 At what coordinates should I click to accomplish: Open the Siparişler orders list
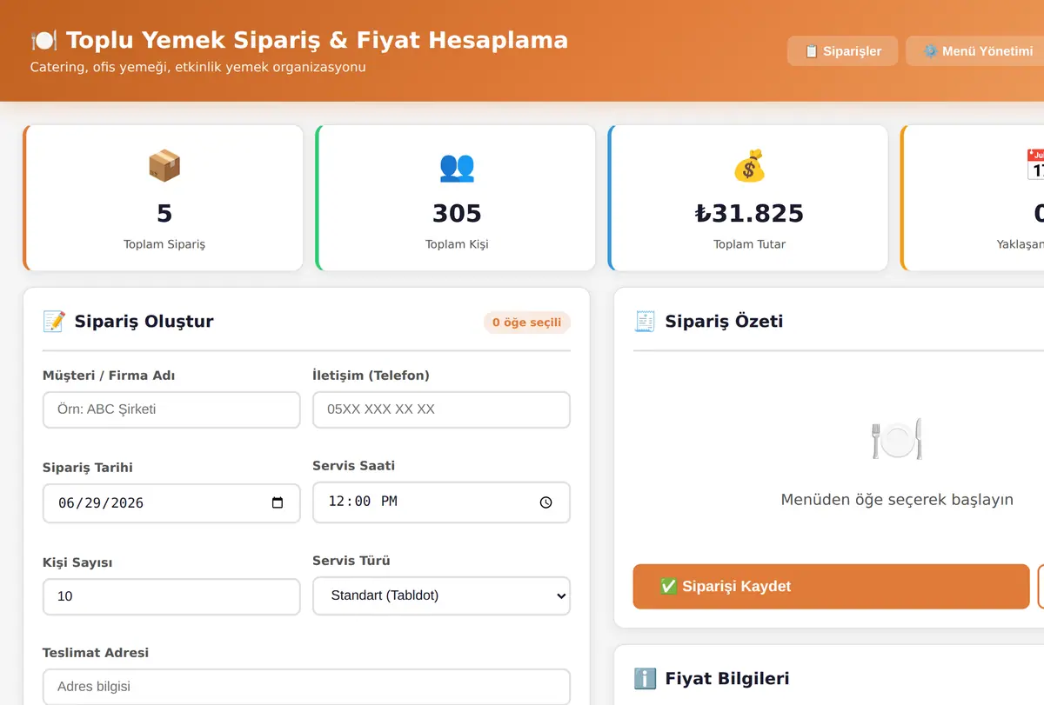[842, 51]
